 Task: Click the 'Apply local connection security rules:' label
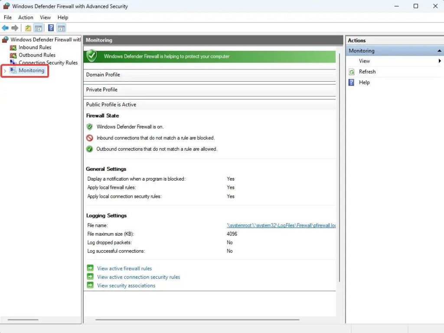pos(124,196)
